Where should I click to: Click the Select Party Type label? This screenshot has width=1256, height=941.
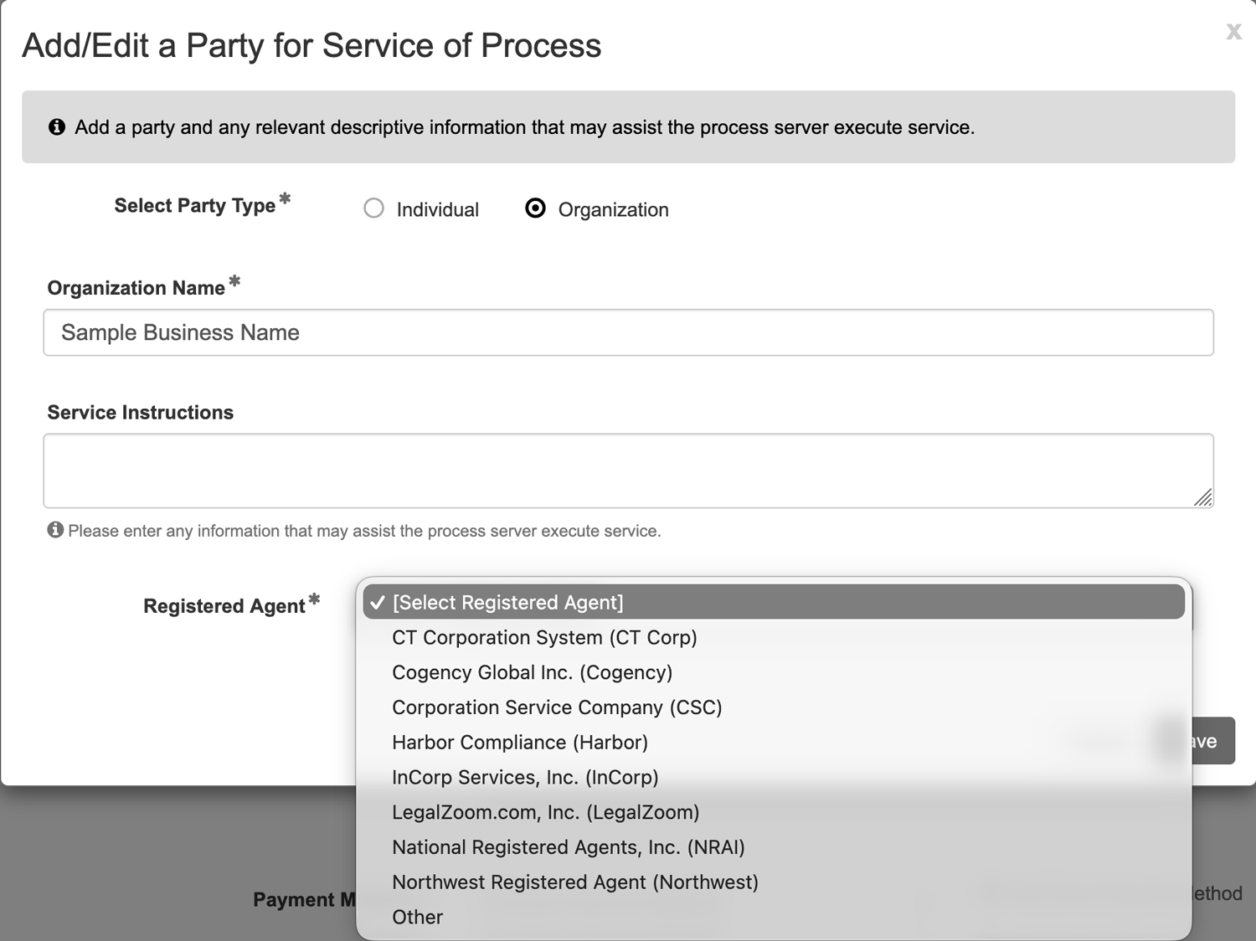click(x=195, y=206)
